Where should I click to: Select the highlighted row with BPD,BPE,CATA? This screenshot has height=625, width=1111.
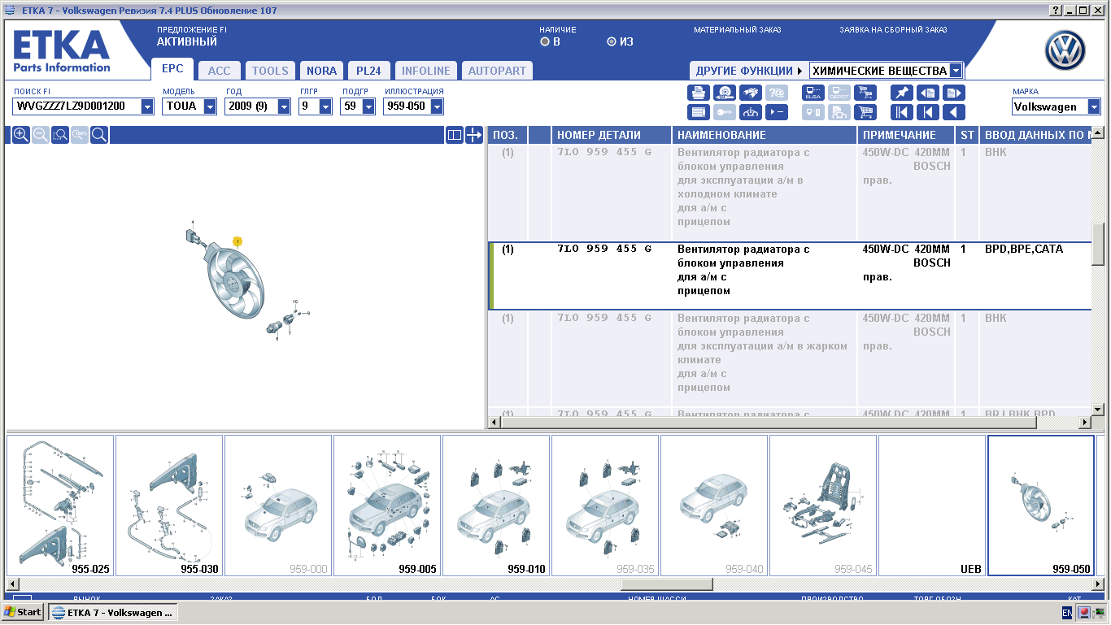coord(790,276)
